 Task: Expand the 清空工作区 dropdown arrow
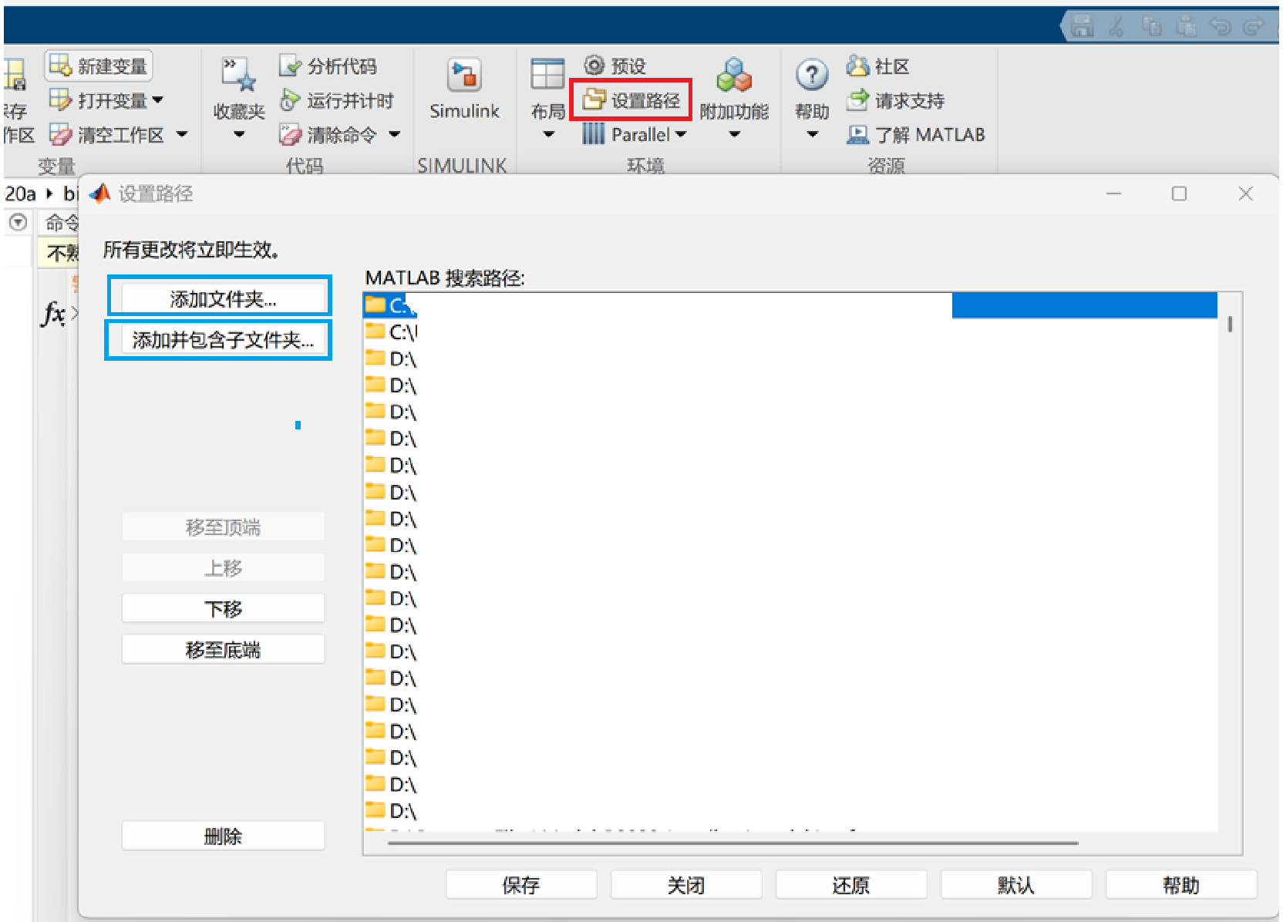coord(182,134)
